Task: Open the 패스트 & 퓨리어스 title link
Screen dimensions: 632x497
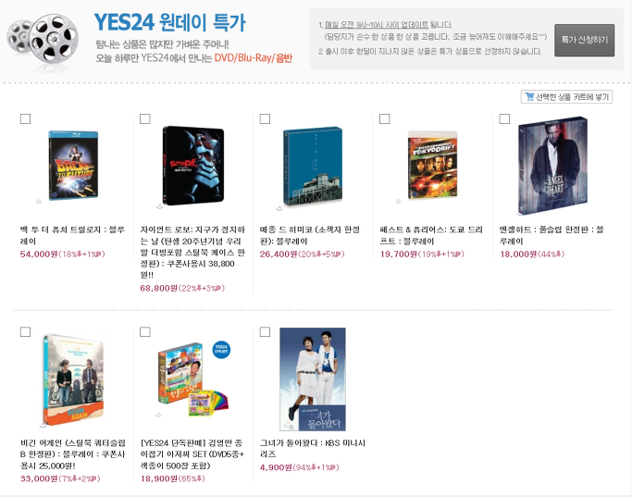Action: click(431, 235)
